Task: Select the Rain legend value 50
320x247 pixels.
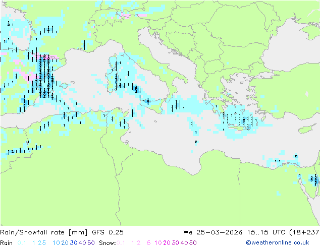Action: click(x=91, y=243)
